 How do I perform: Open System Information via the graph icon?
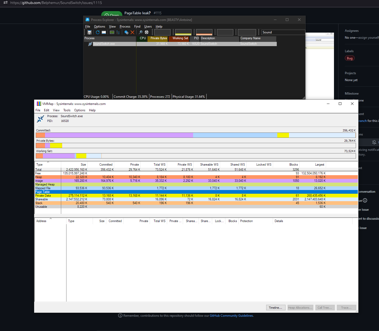[x=112, y=32]
